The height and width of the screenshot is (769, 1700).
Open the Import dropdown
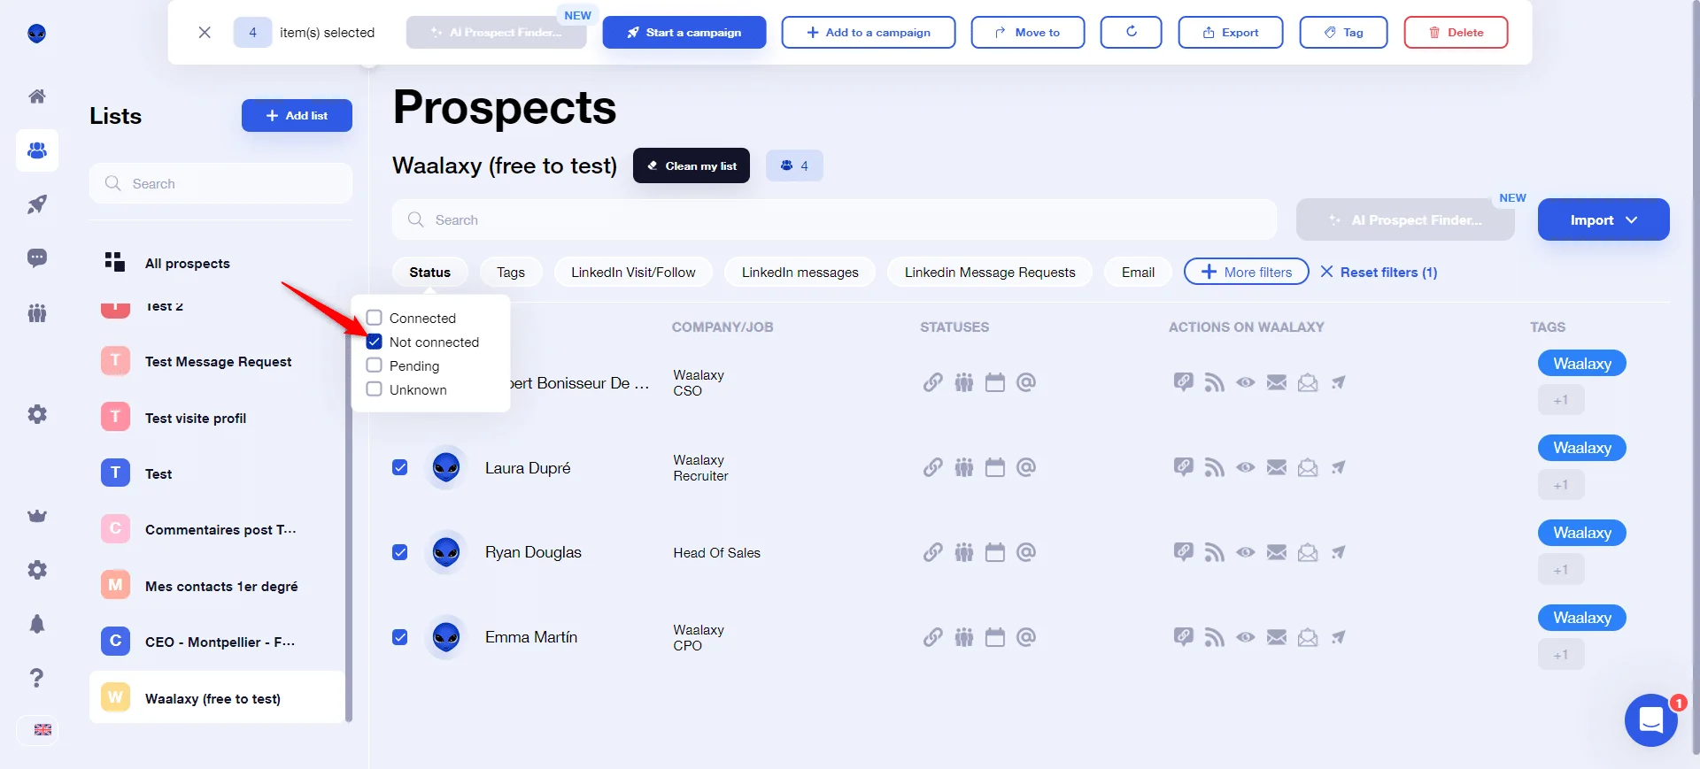pos(1603,219)
